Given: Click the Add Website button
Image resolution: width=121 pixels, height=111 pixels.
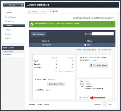Looking at the screenshot, I should (x=38, y=34).
